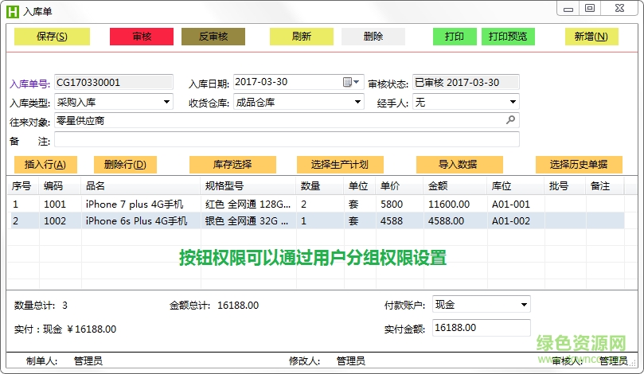This screenshot has width=644, height=374.
Task: Click the search icon in 往来对象 field
Action: tap(510, 121)
